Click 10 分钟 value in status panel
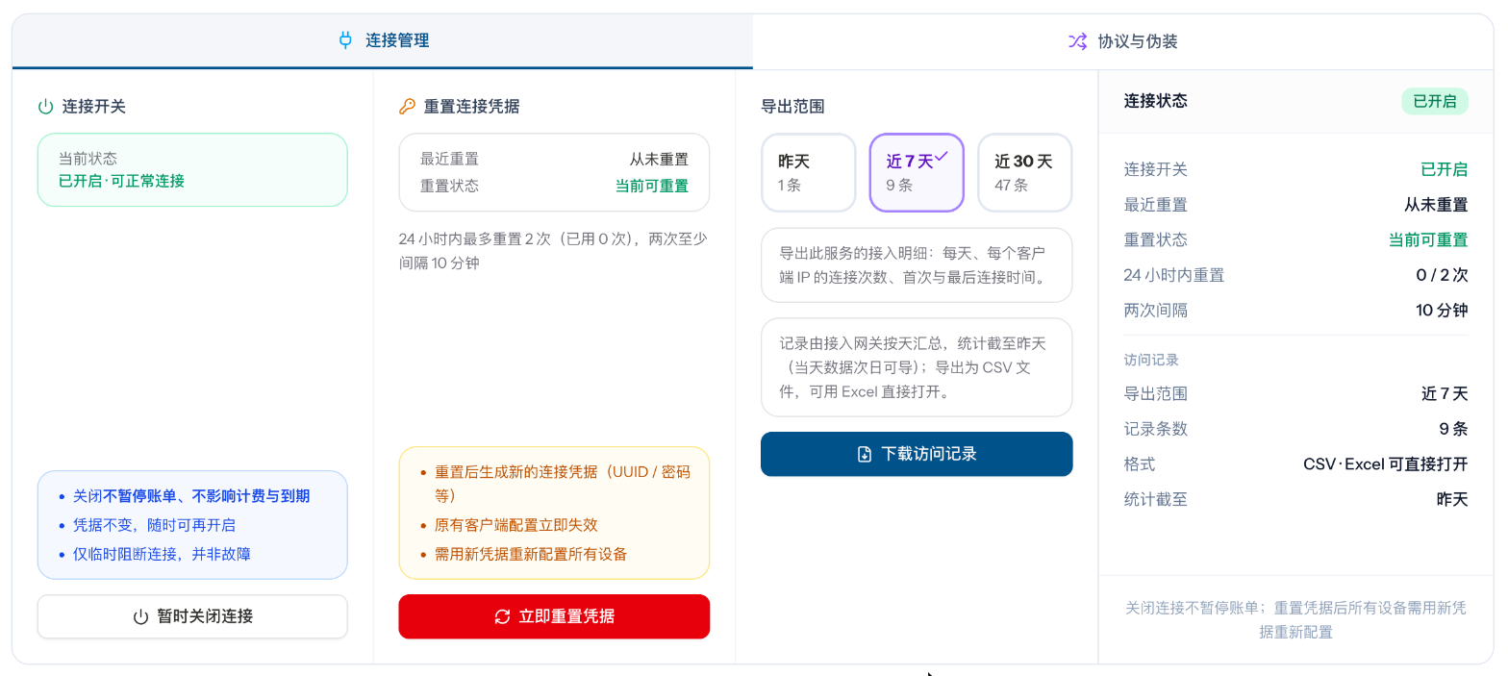 click(1443, 312)
